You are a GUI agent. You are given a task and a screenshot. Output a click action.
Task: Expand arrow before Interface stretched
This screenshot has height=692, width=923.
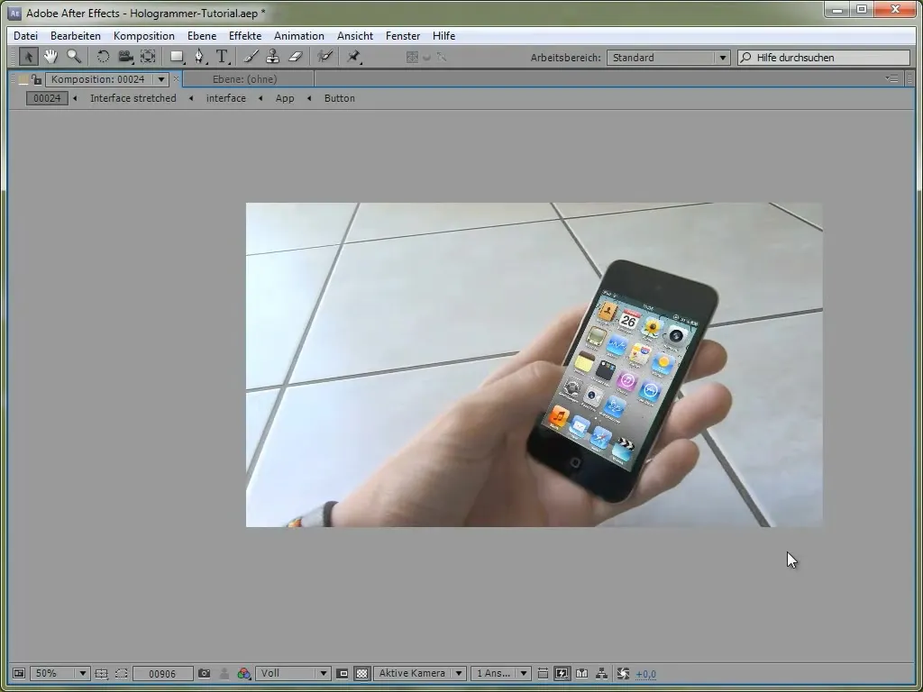pyautogui.click(x=75, y=98)
